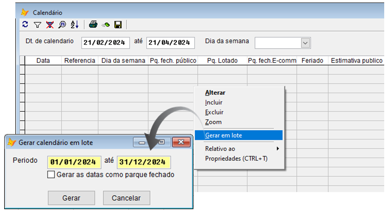Tick Gerar as datas como parque fechado
387x212 pixels.
51,174
